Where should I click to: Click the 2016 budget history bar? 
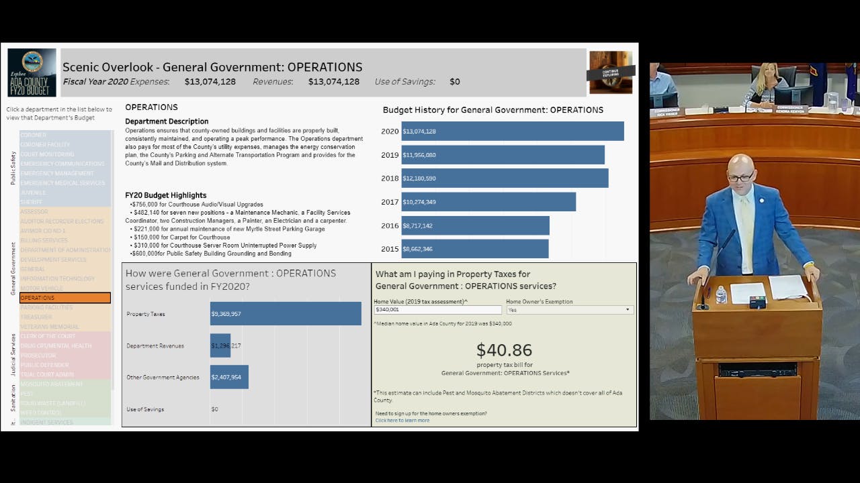(x=476, y=225)
